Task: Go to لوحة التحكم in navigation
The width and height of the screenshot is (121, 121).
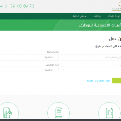Action: click(x=114, y=16)
